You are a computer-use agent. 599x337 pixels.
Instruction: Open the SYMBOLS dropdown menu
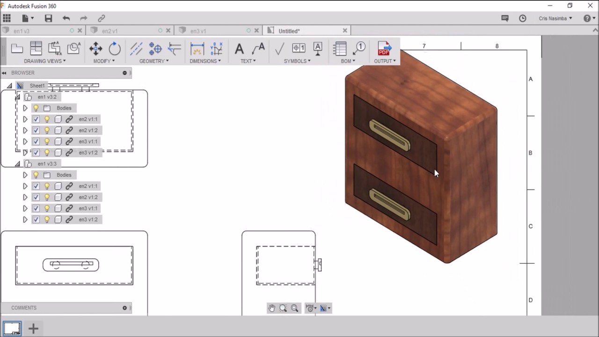[297, 61]
